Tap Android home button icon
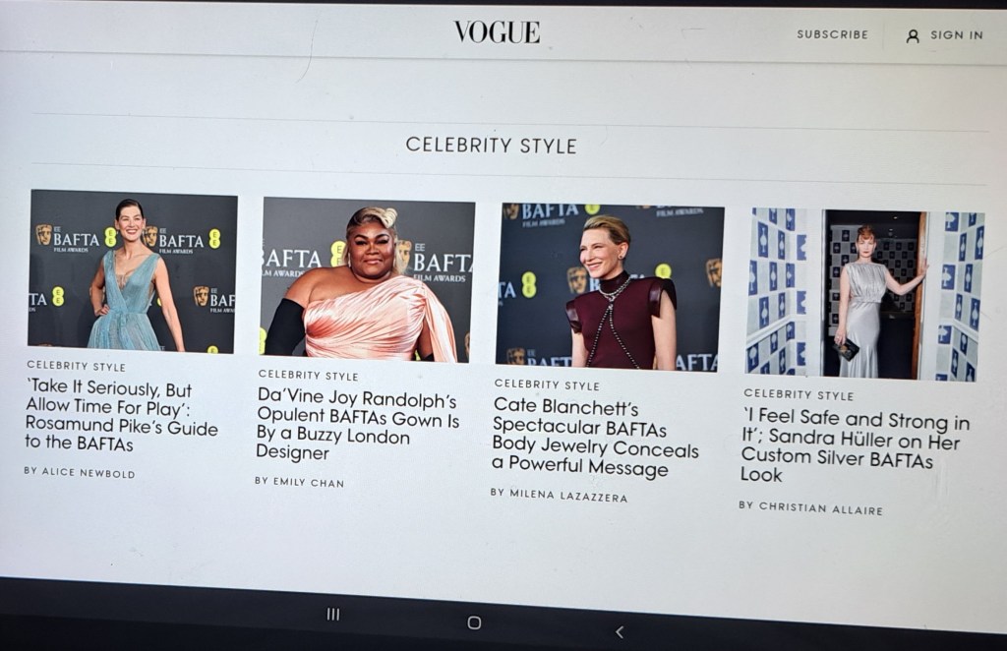 click(474, 622)
